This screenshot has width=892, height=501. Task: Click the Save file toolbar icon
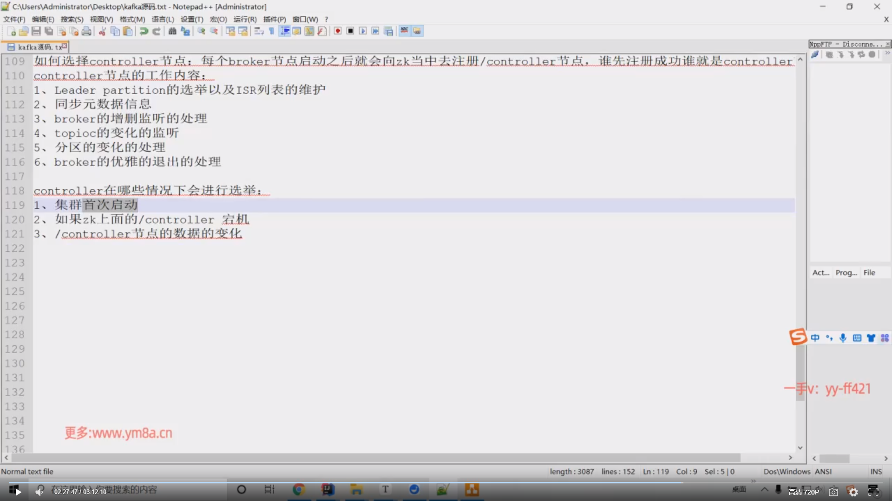pyautogui.click(x=36, y=31)
